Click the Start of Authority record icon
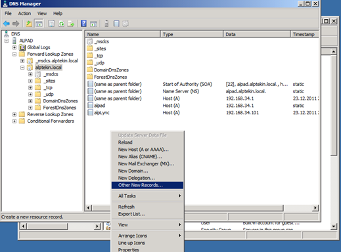The width and height of the screenshot is (341, 252). coord(90,84)
